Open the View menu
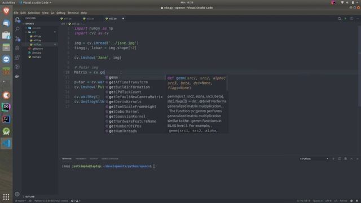 coord(45,13)
